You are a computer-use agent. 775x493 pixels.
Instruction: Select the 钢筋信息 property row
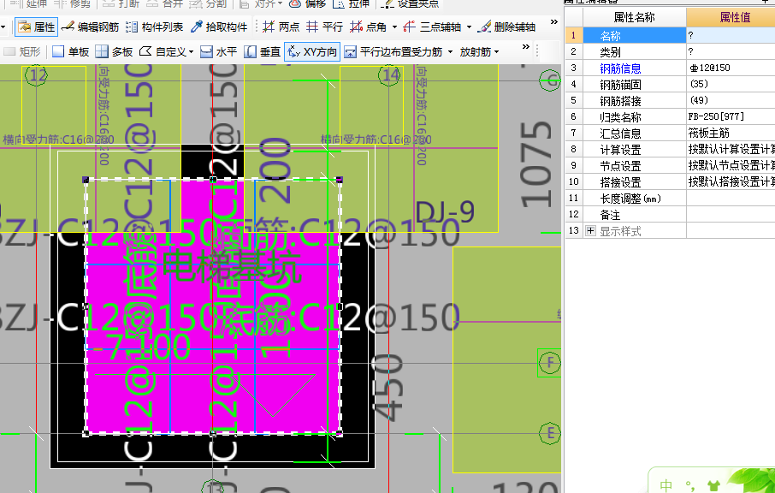[x=635, y=68]
